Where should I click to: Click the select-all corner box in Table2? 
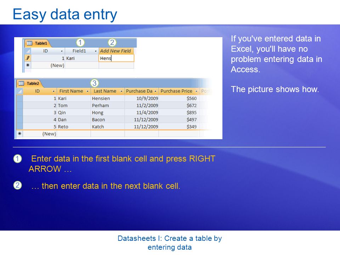click(x=20, y=91)
